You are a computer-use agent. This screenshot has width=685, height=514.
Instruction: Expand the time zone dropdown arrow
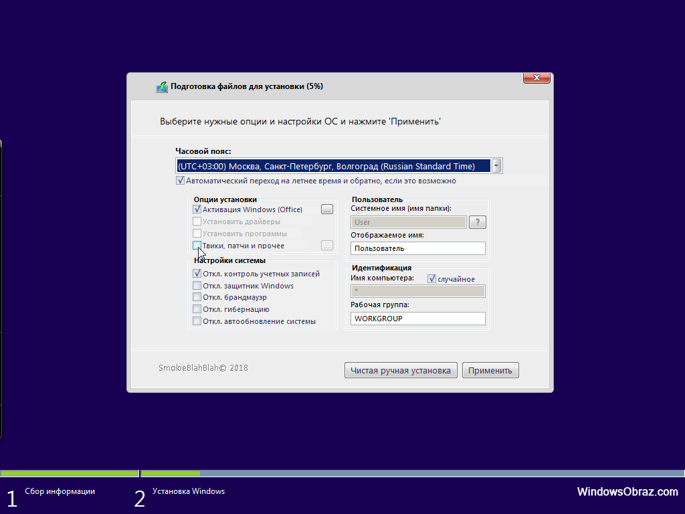click(x=496, y=166)
